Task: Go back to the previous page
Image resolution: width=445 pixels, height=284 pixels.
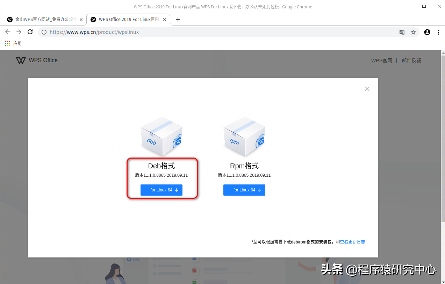Action: point(8,32)
